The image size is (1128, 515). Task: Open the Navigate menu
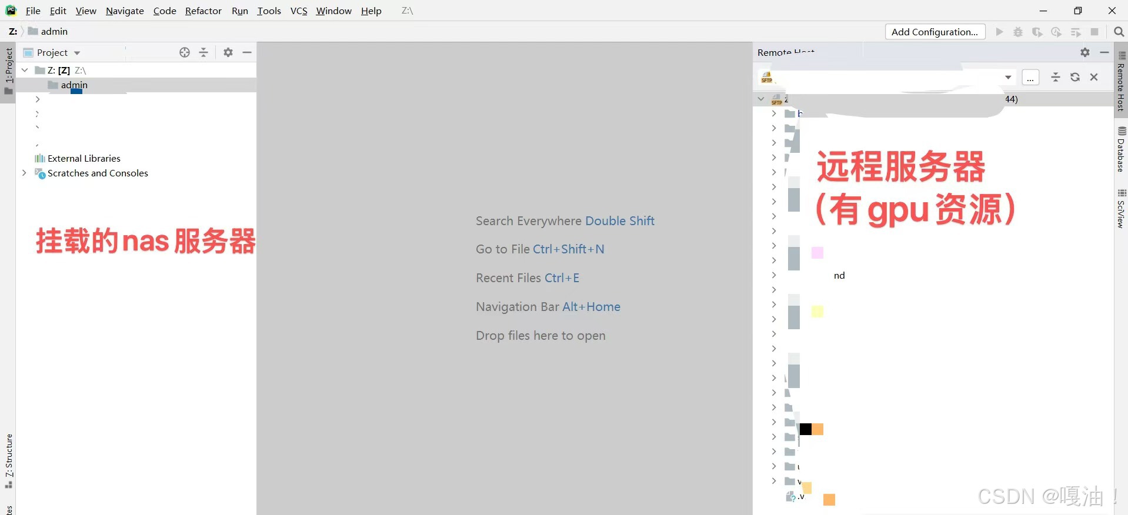[125, 11]
